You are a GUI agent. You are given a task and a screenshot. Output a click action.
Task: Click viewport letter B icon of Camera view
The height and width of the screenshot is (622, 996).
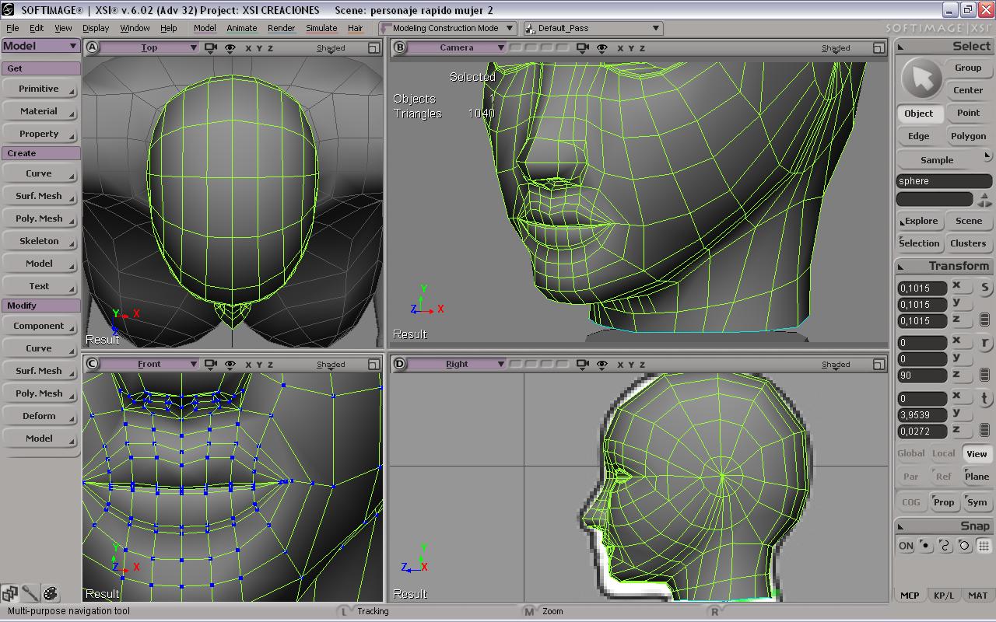[399, 47]
